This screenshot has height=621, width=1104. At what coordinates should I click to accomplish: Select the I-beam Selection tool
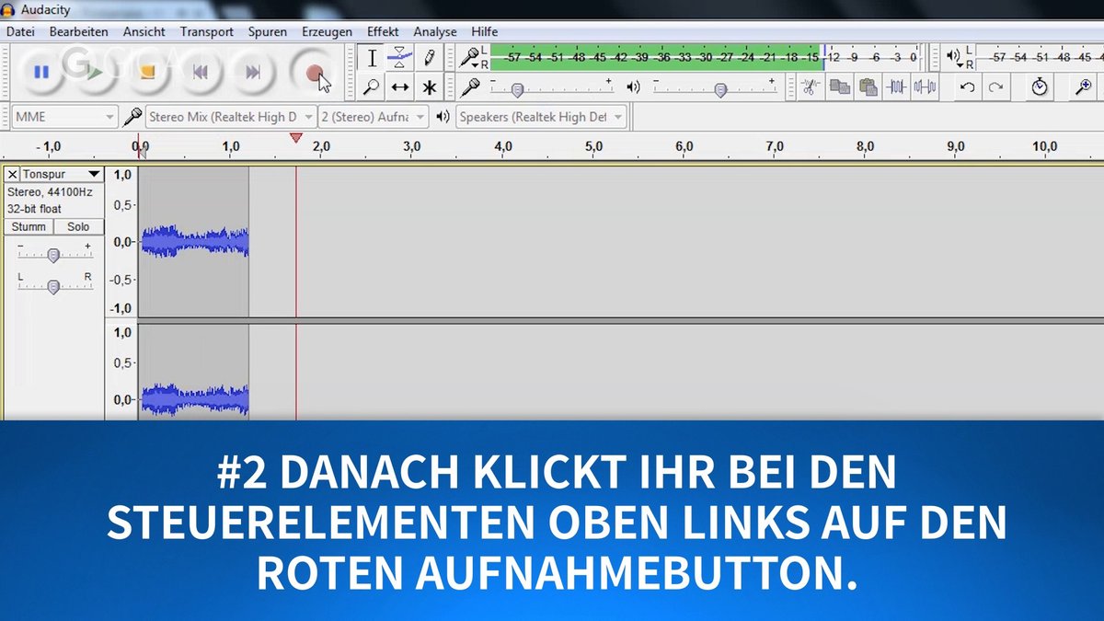[x=372, y=57]
